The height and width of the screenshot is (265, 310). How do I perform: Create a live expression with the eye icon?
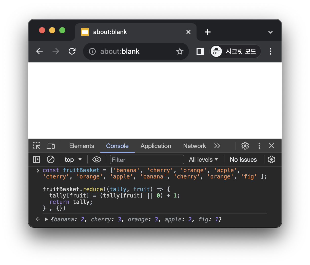coord(97,159)
